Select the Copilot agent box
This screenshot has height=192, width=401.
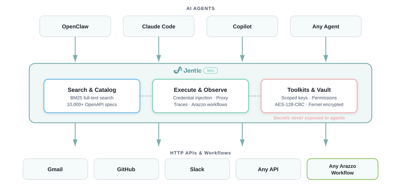[x=242, y=26]
